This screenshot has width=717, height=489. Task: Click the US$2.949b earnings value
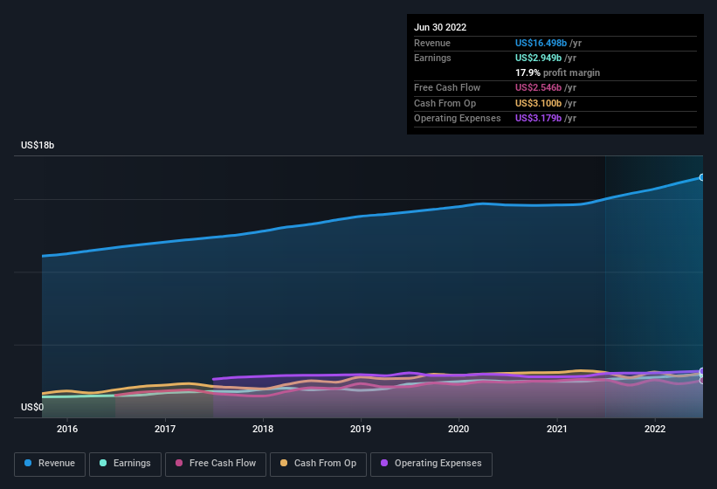(x=538, y=58)
